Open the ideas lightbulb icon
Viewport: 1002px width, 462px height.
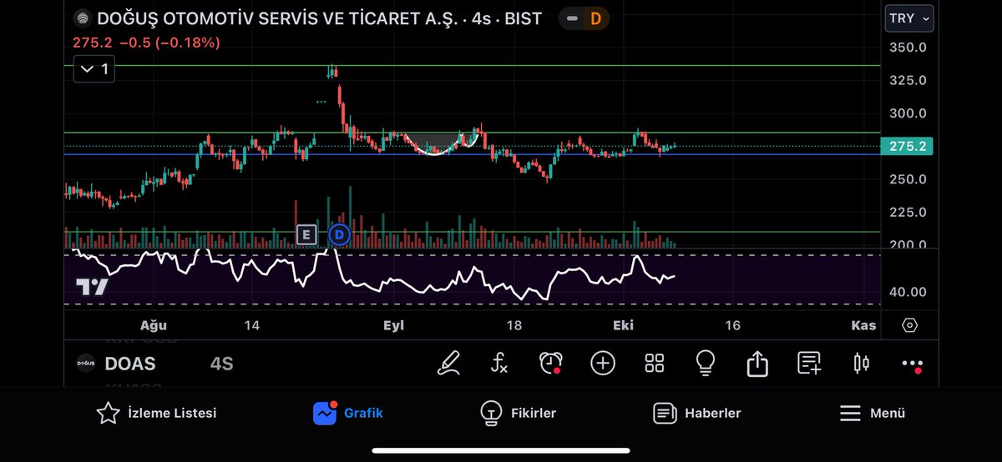click(x=706, y=363)
